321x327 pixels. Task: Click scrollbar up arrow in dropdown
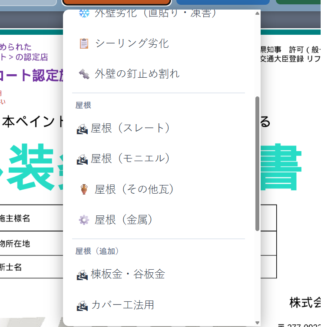click(257, 13)
